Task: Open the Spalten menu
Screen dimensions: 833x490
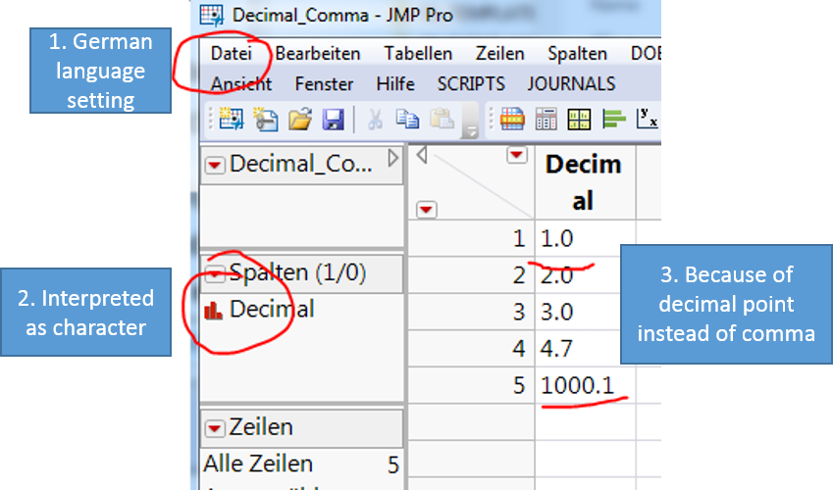Action: (577, 54)
